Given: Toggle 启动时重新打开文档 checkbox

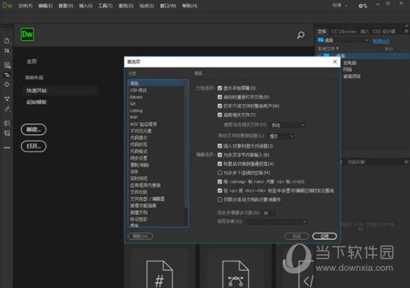Looking at the screenshot, I should (x=220, y=97).
